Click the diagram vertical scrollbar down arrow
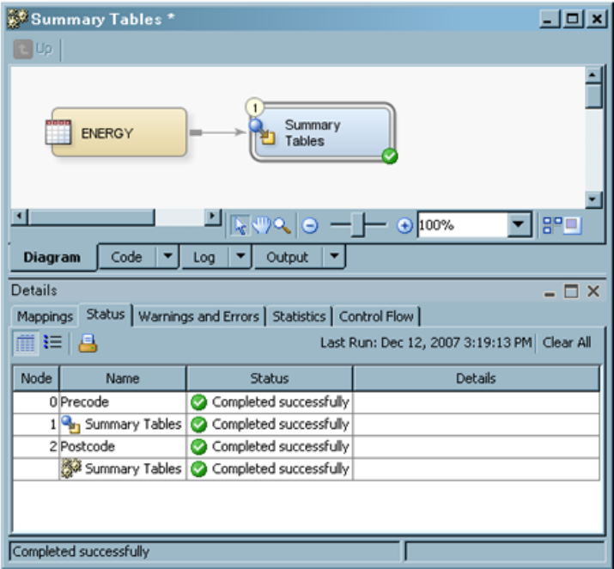This screenshot has width=614, height=569. (x=593, y=200)
